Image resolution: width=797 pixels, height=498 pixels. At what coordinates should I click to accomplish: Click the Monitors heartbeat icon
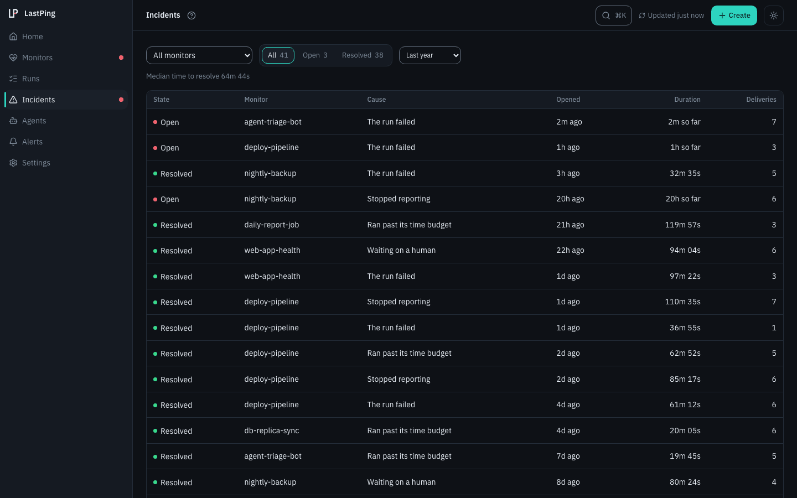13,58
